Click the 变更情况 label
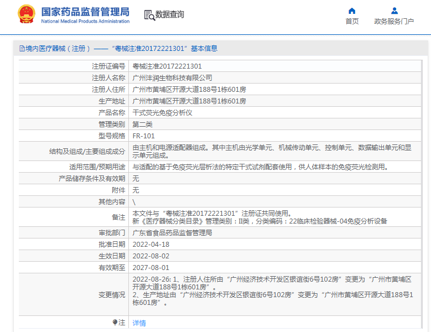Viewport: 431px width, 332px height. click(x=112, y=294)
